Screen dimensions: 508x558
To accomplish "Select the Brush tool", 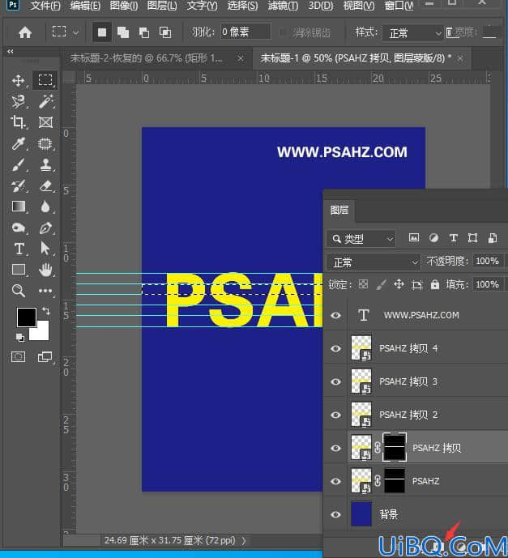I will coord(18,164).
